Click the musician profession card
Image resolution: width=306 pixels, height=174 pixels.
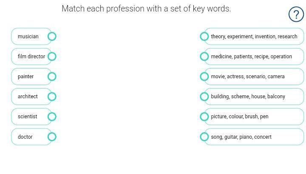[28, 37]
